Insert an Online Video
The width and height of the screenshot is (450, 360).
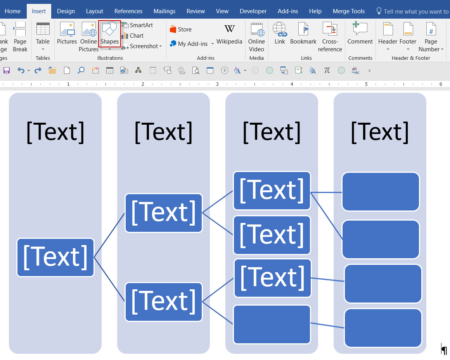pyautogui.click(x=256, y=37)
